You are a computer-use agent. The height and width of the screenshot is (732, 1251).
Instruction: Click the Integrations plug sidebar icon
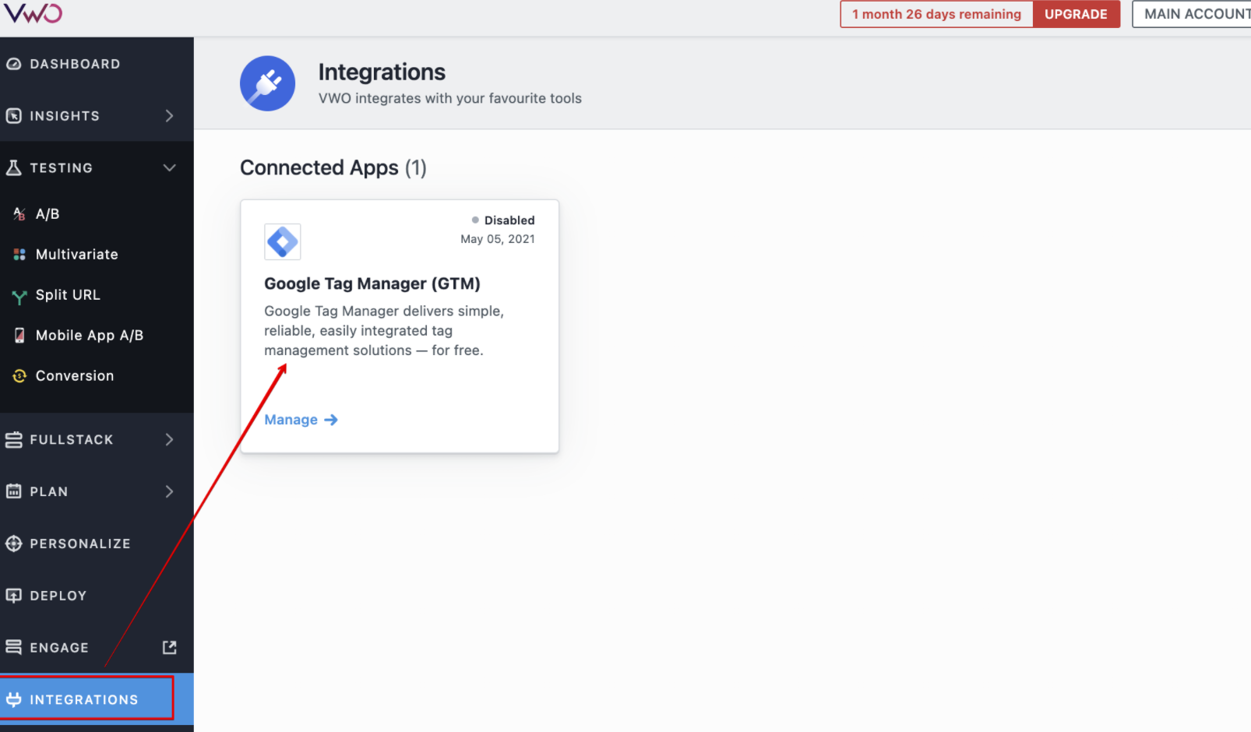14,699
